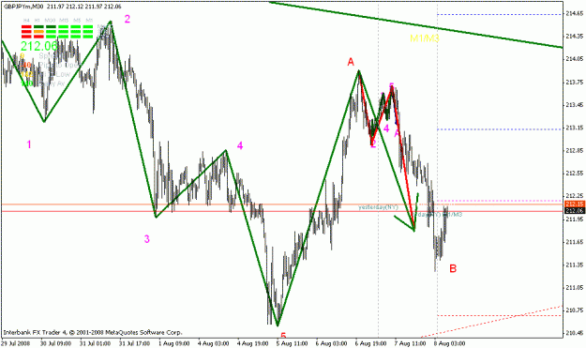
Task: Click the 214.65 price axis label
Action: (x=575, y=14)
